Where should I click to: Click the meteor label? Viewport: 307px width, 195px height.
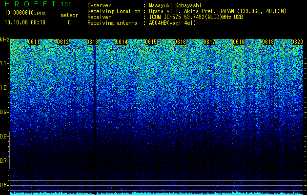[69, 15]
